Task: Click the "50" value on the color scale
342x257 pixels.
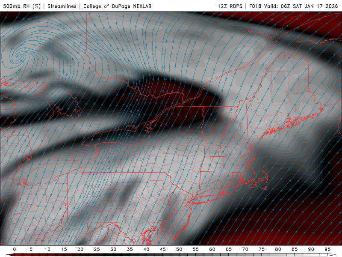Action: point(179,249)
